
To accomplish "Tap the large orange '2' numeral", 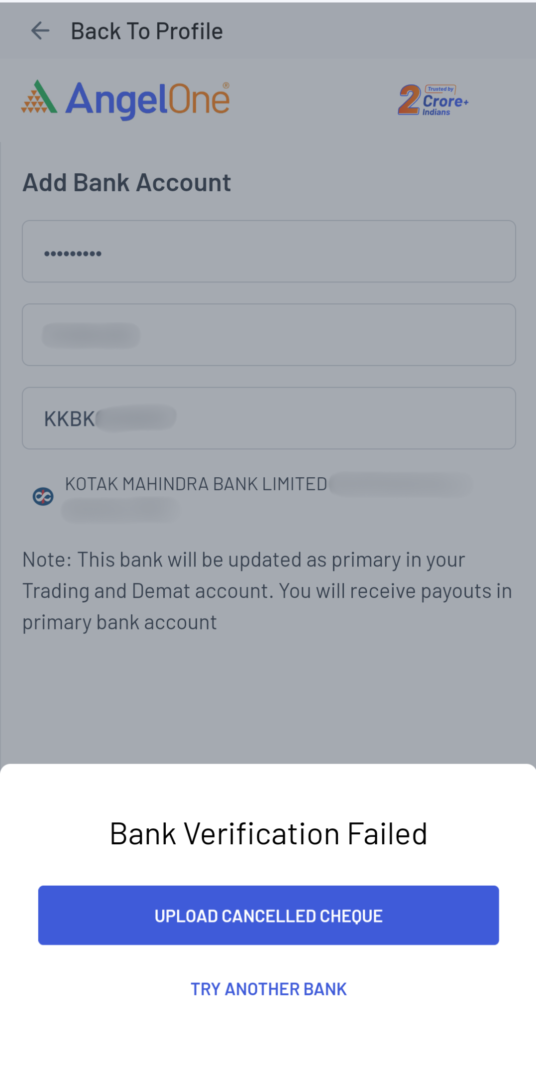I will (x=409, y=100).
